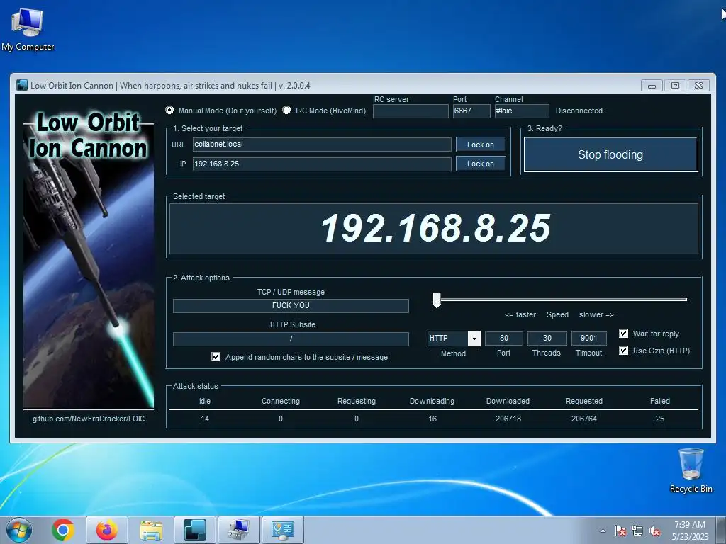Click the Downloading value 16
Screen dimensions: 726x544
pos(432,419)
